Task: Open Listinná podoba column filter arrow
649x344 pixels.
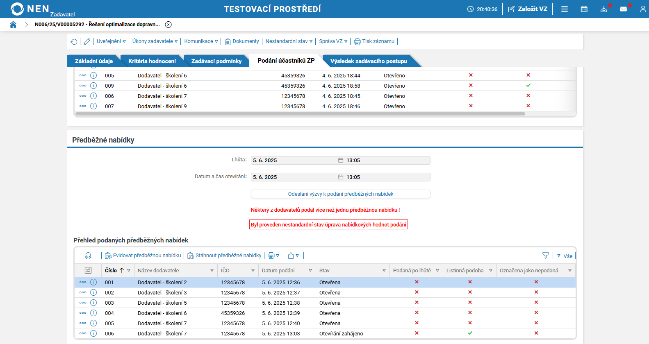Action: tap(491, 271)
